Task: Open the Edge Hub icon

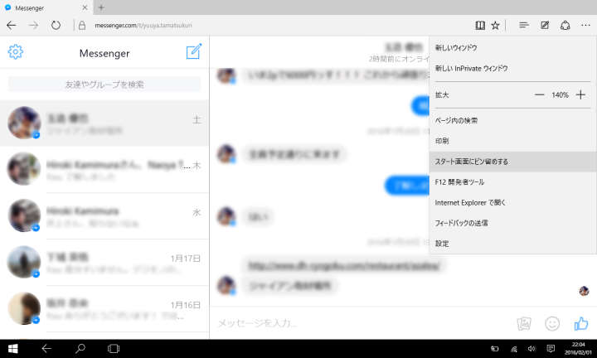Action: click(524, 26)
